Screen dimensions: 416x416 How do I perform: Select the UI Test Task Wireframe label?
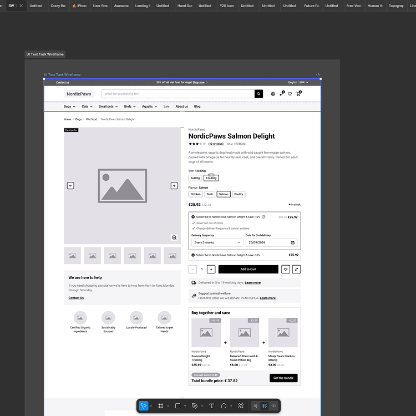tap(45, 54)
